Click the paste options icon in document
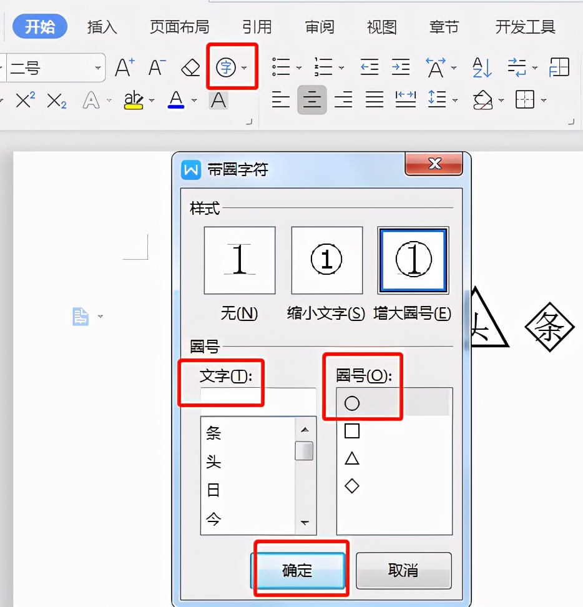The height and width of the screenshot is (607, 583). click(81, 316)
